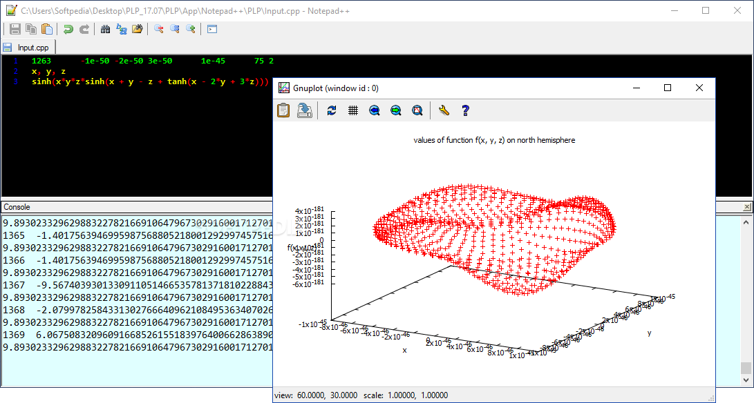Image resolution: width=754 pixels, height=403 pixels.
Task: Maximize the Notepad++ window
Action: tap(706, 10)
